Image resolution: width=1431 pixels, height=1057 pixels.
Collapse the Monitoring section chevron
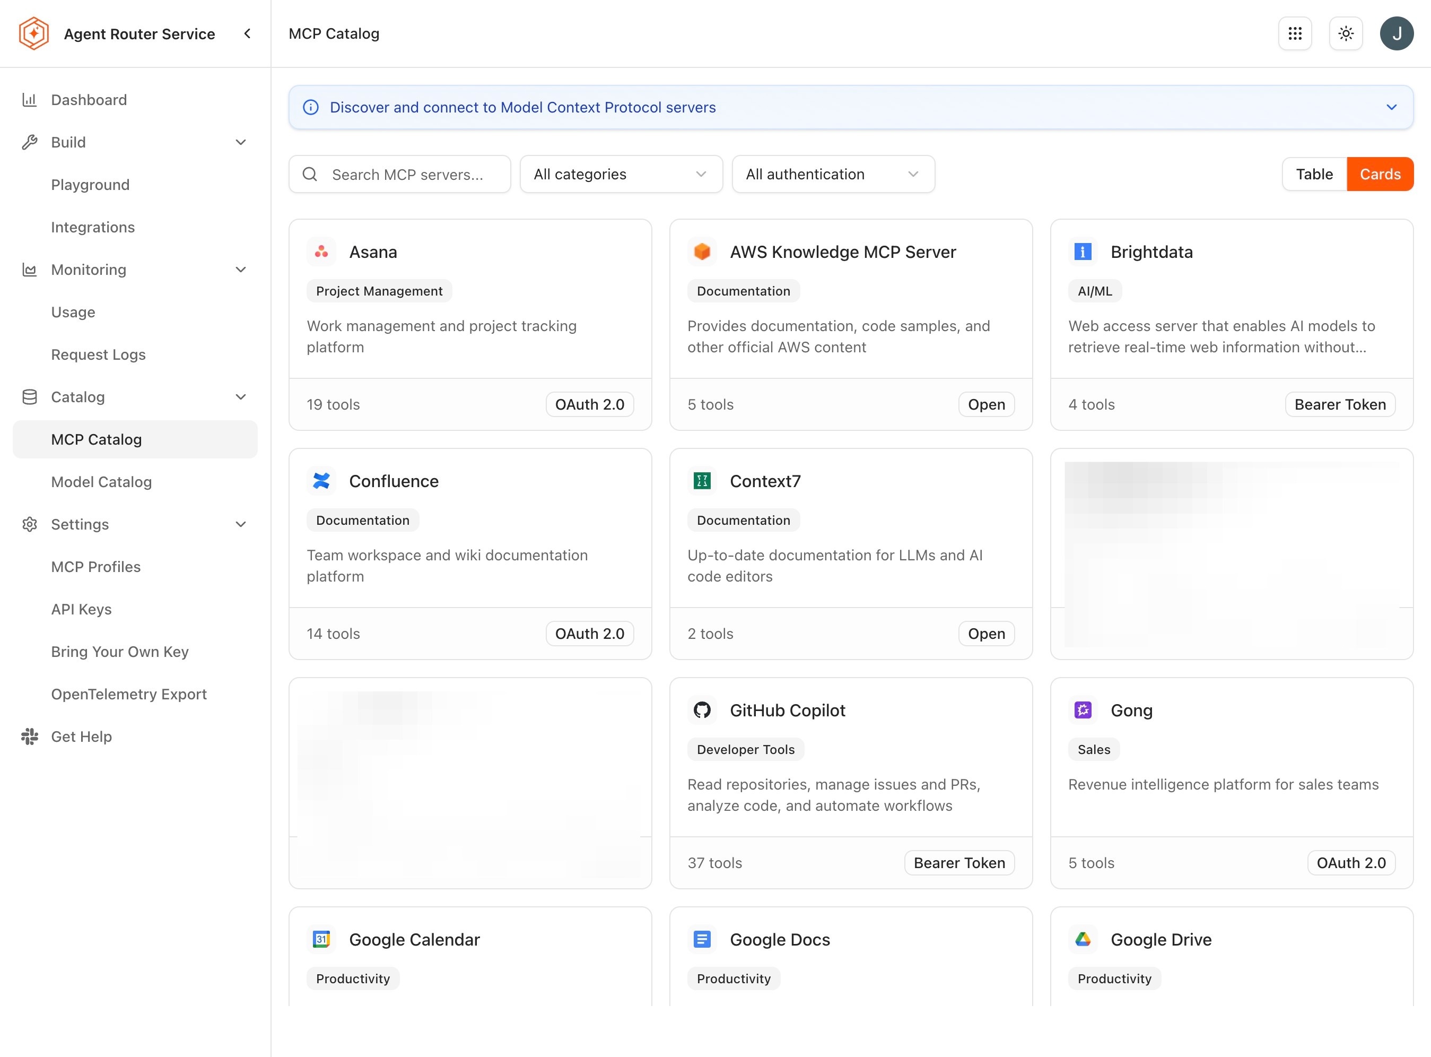[x=241, y=270]
